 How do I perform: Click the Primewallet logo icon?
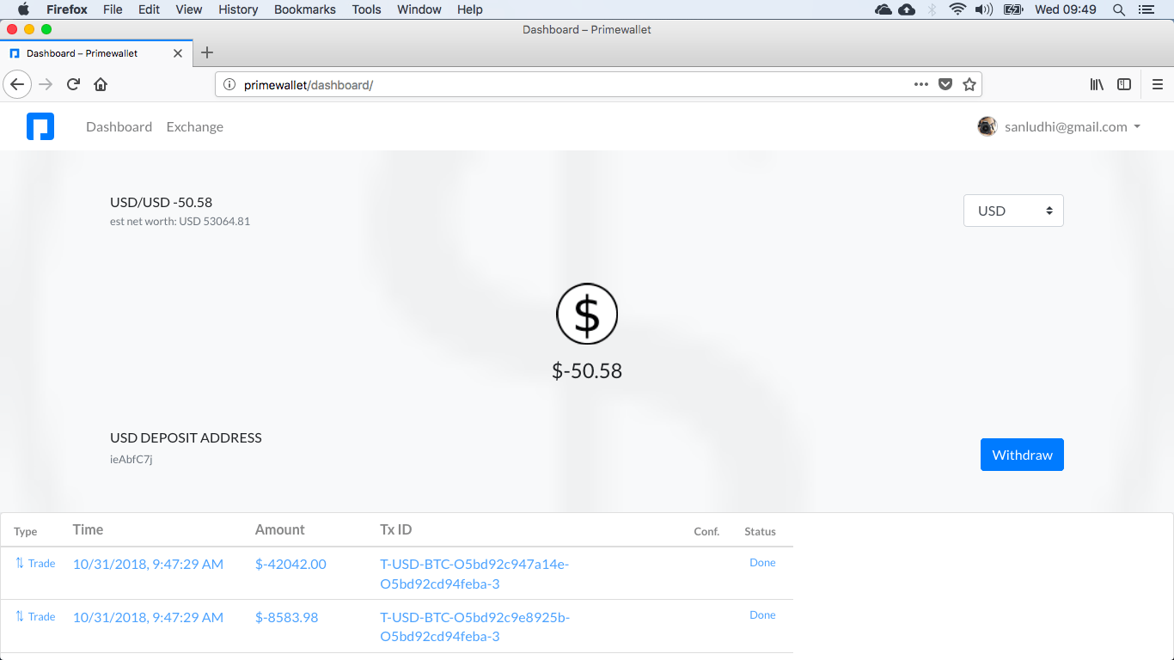(40, 126)
